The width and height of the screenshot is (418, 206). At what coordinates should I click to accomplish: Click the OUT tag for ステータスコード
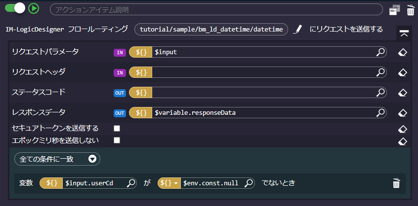pos(120,93)
